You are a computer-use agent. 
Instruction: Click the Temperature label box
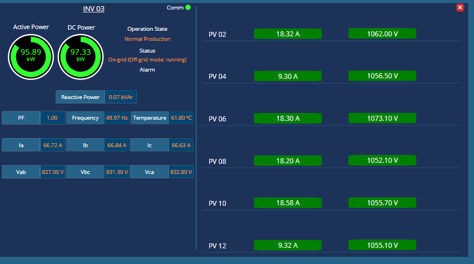click(x=150, y=118)
